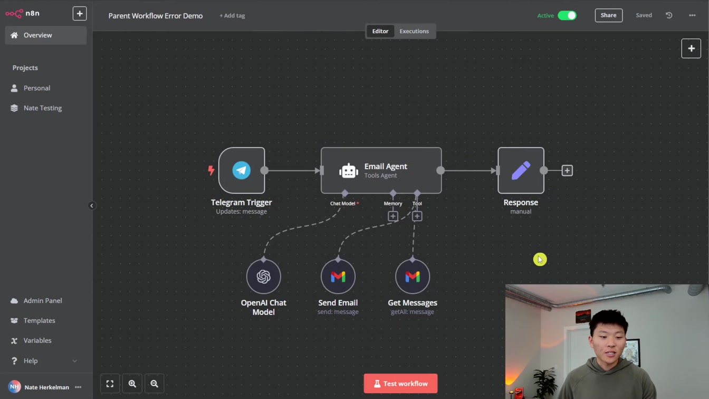Select the Telegram Trigger node

[x=242, y=170]
